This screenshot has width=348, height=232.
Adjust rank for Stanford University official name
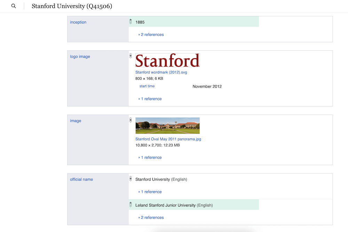click(130, 179)
